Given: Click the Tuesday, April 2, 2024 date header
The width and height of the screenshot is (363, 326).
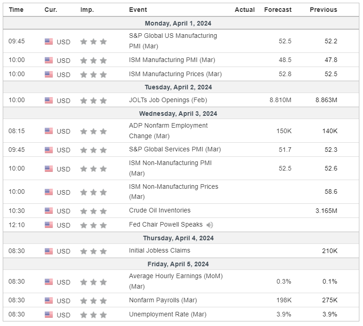Looking at the screenshot, I should tap(178, 87).
